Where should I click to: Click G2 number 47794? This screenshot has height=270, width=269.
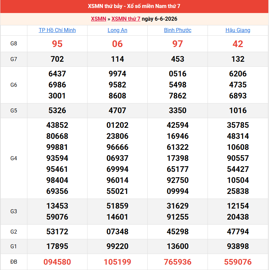click(238, 231)
